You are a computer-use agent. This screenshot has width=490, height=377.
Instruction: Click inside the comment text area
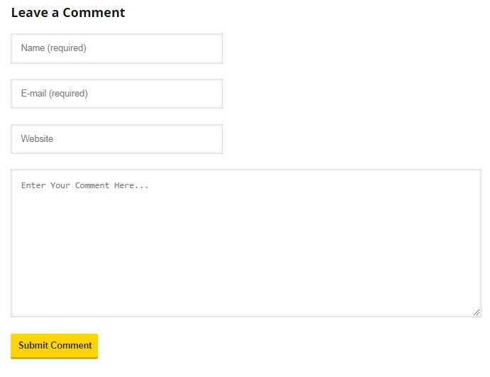[x=246, y=243]
